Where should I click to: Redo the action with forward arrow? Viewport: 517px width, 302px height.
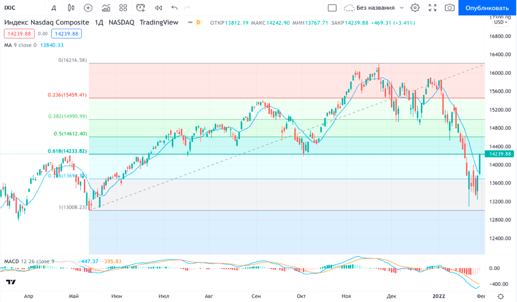(187, 8)
